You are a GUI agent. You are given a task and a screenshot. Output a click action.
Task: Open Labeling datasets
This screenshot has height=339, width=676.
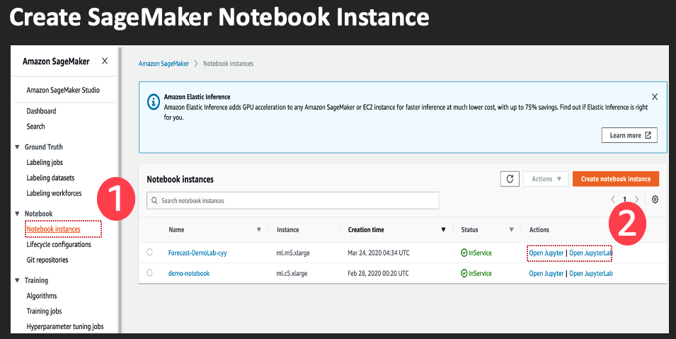tap(50, 178)
